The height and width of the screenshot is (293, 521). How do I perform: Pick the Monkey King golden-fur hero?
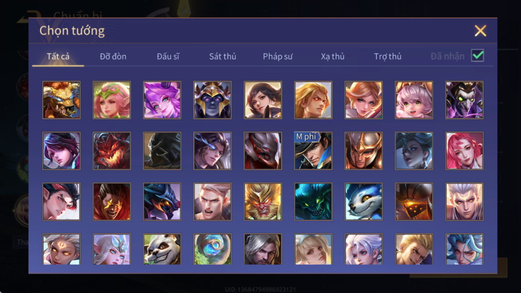[263, 202]
